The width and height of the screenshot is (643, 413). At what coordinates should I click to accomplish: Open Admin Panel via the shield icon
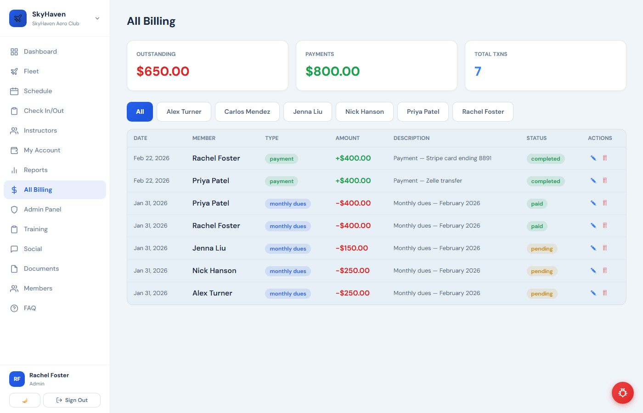pyautogui.click(x=14, y=209)
